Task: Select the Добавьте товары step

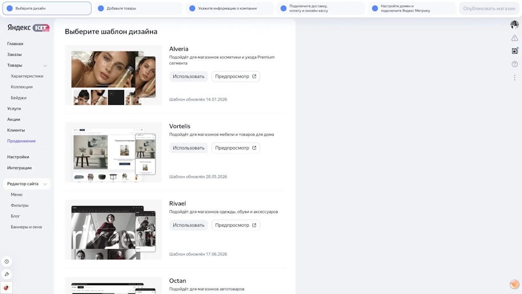Action: pyautogui.click(x=138, y=8)
